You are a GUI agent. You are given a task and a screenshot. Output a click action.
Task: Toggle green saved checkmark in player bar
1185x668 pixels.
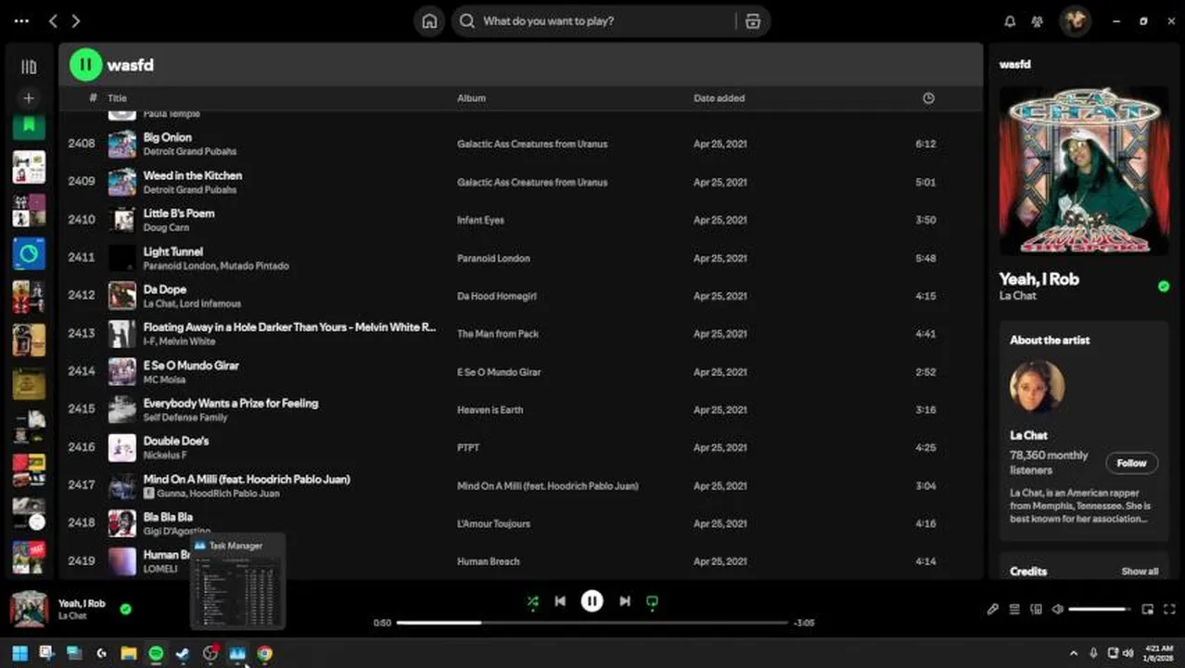click(x=125, y=610)
